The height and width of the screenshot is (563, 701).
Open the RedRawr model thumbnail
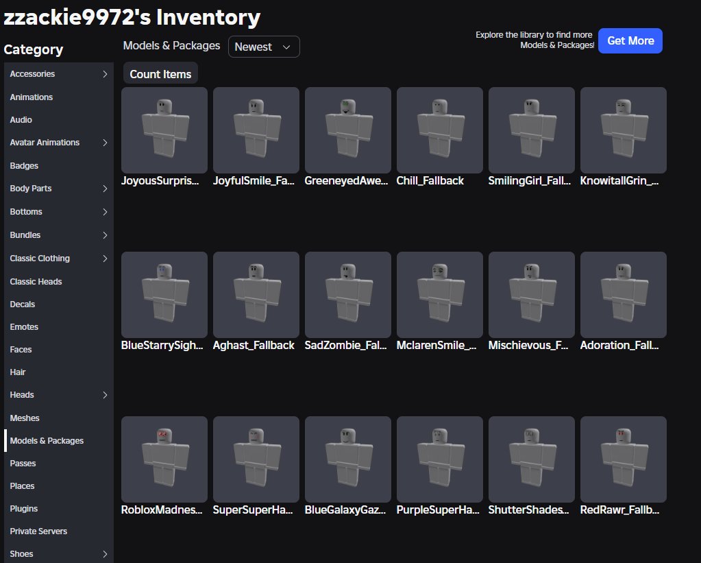[x=623, y=459]
